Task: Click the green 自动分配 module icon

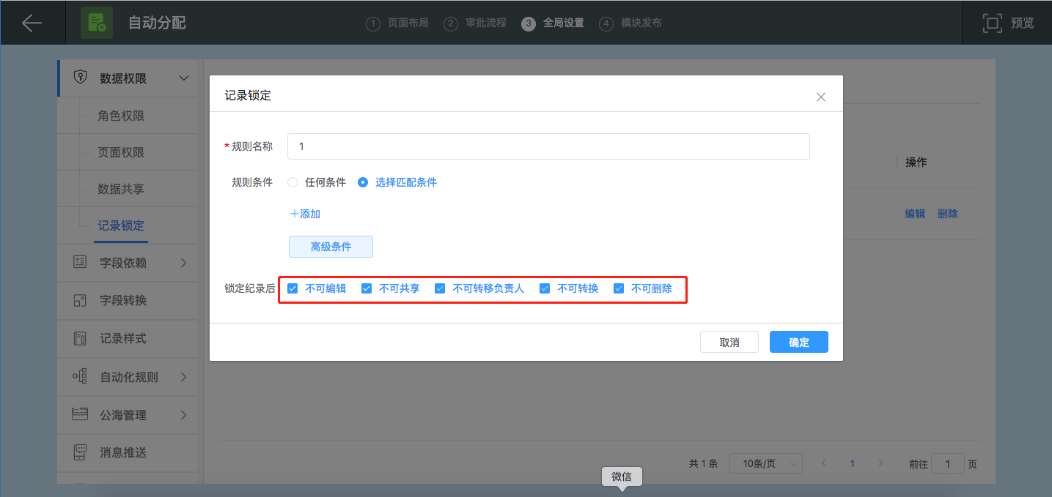Action: [96, 23]
